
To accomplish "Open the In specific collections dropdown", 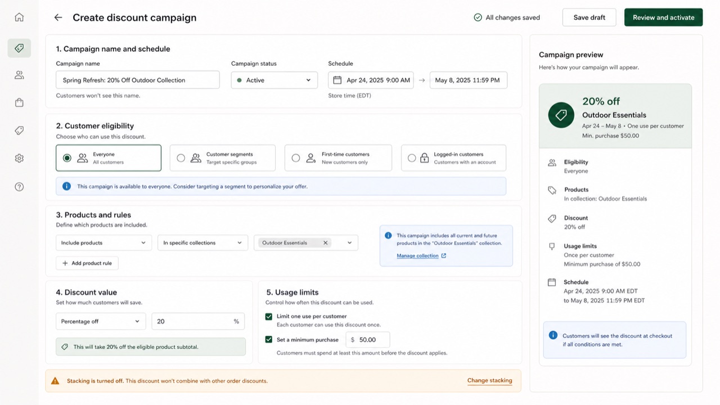I will click(x=202, y=243).
